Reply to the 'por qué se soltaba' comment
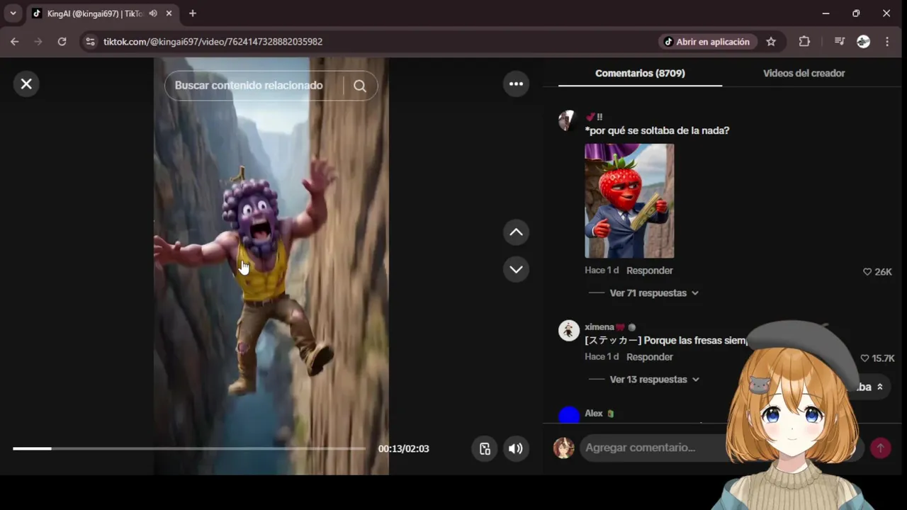Viewport: 907px width, 510px height. [x=649, y=271]
